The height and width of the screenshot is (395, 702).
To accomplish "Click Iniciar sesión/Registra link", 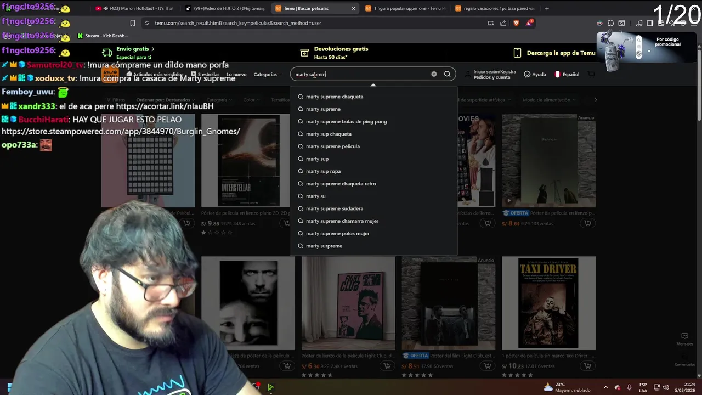I will point(495,71).
